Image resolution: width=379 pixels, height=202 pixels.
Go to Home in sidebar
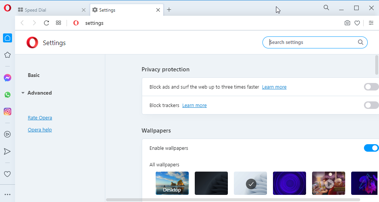click(8, 38)
